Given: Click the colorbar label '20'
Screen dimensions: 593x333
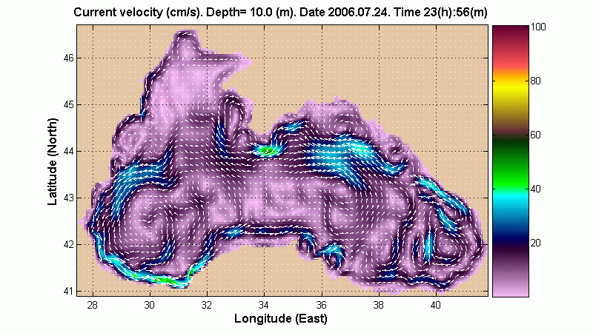Looking at the screenshot, I should [x=535, y=243].
